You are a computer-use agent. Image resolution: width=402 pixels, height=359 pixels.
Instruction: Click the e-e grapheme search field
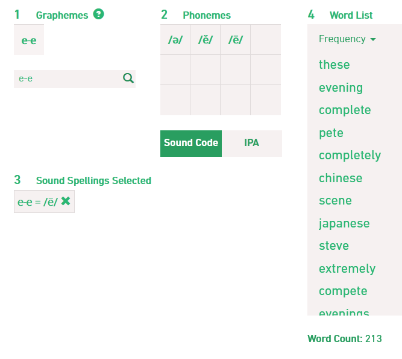(75, 79)
